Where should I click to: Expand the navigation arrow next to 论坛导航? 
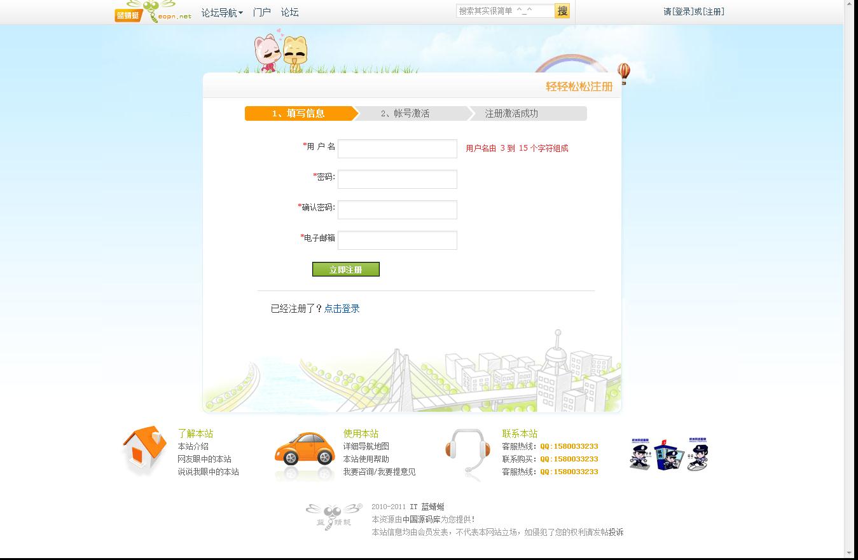click(240, 12)
